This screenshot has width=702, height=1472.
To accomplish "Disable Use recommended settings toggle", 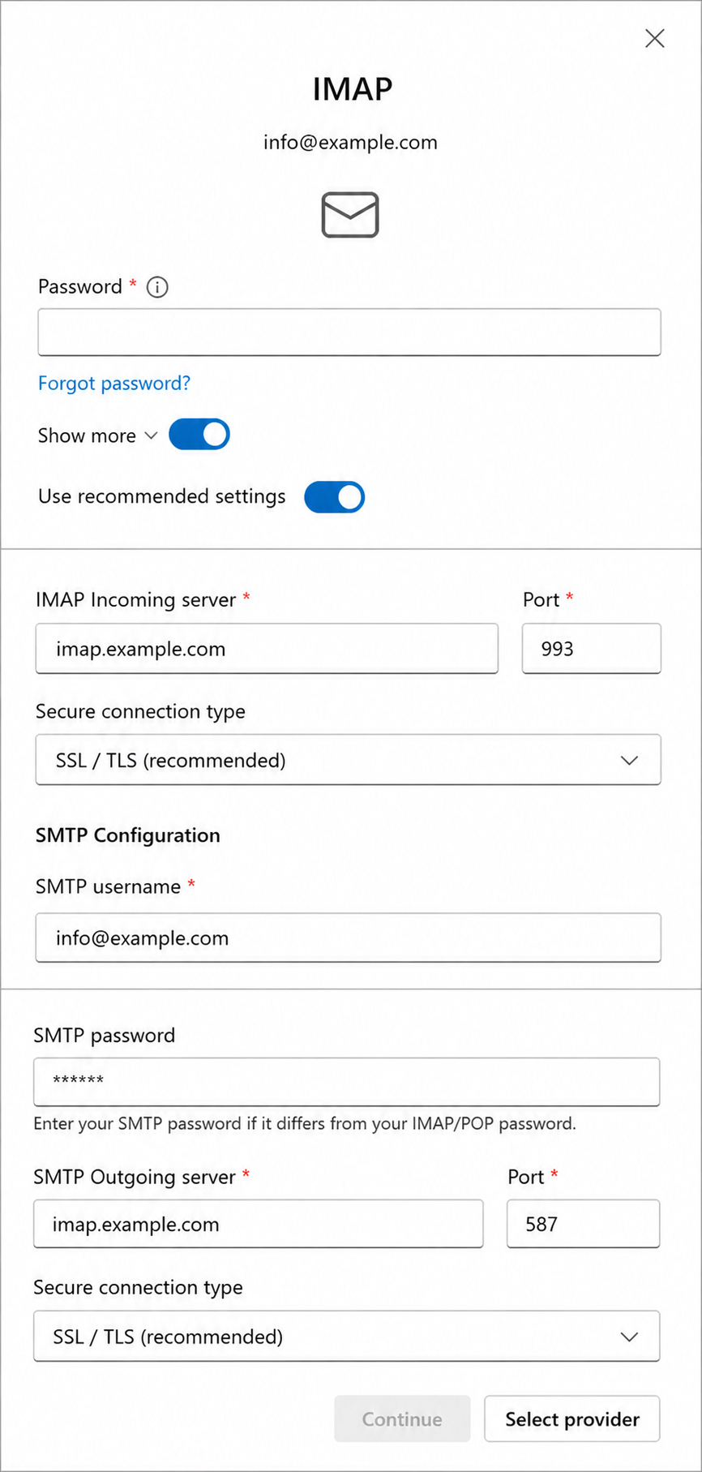I will pyautogui.click(x=335, y=497).
